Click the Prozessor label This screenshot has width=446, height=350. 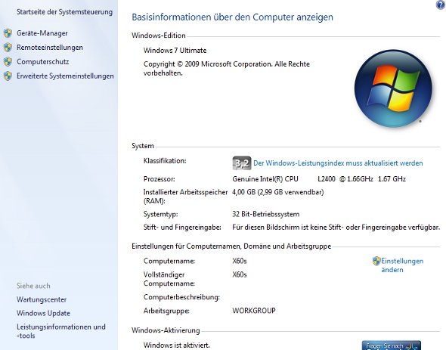tap(159, 179)
